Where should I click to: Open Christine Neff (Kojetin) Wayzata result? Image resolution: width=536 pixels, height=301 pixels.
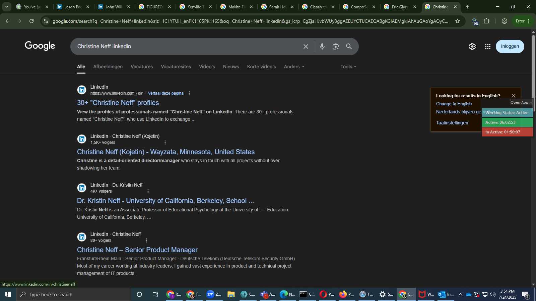[x=166, y=152]
